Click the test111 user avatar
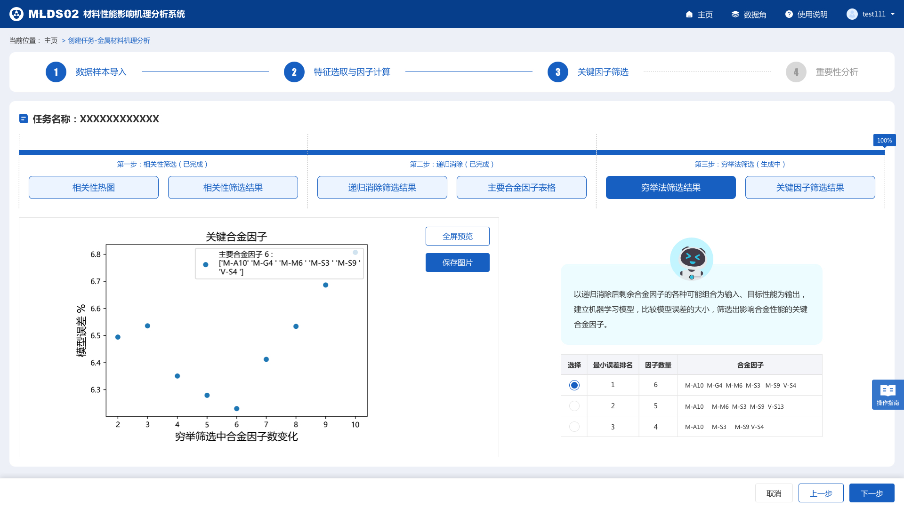904x508 pixels. pyautogui.click(x=852, y=14)
